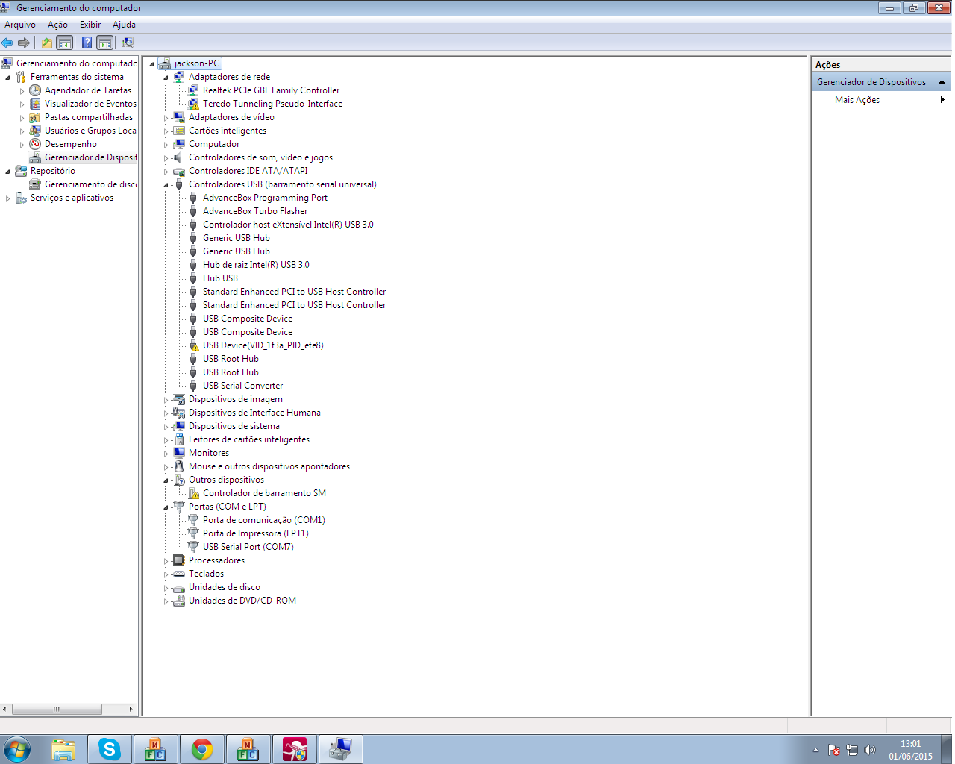The width and height of the screenshot is (955, 764).
Task: Select AdvanceBox Programming Port device
Action: click(265, 198)
